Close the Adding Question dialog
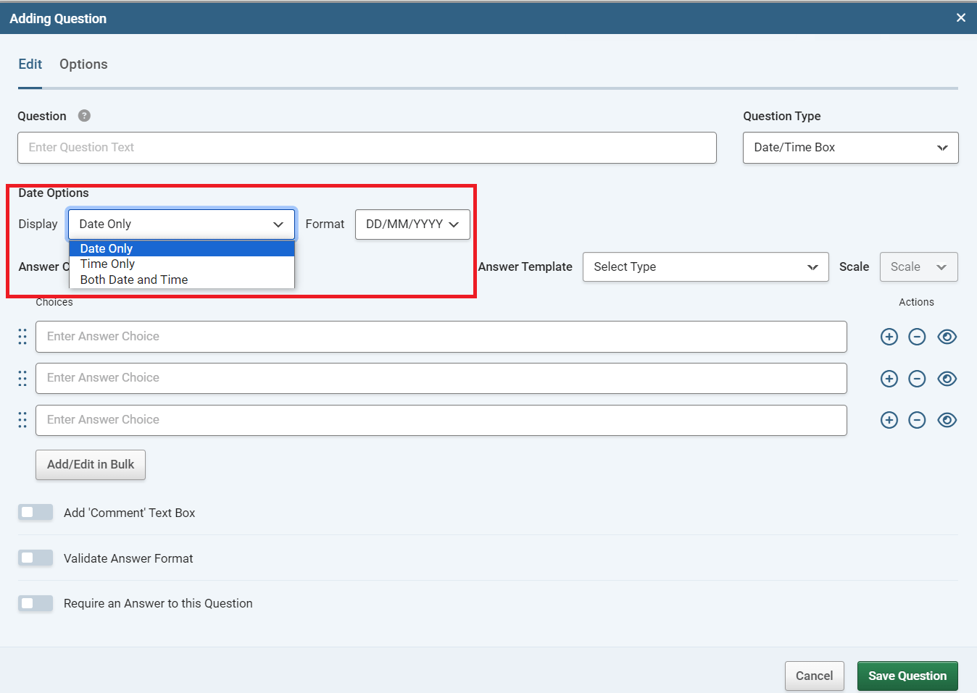Viewport: 977px width, 693px height. pyautogui.click(x=961, y=17)
